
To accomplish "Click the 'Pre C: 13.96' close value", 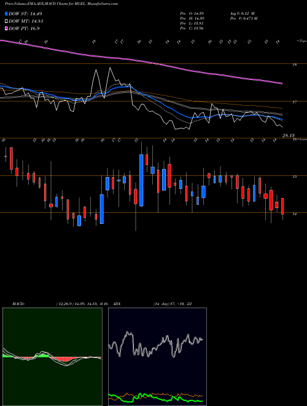I will [x=192, y=28].
